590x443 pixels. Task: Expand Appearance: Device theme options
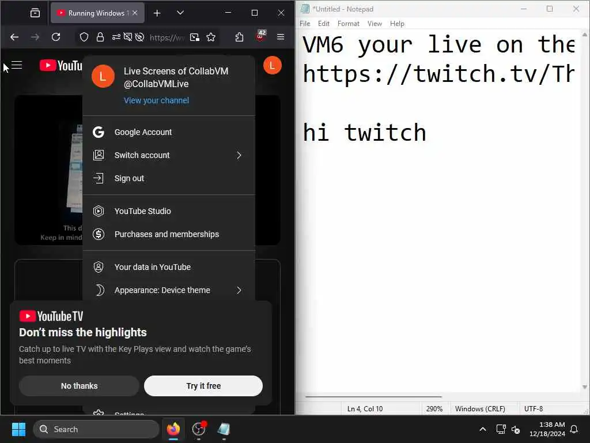point(169,290)
